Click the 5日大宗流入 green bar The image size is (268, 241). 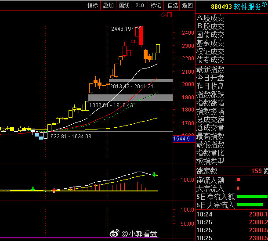point(250,205)
